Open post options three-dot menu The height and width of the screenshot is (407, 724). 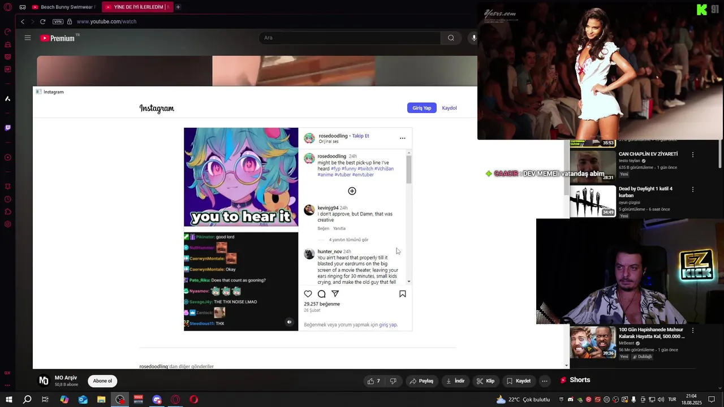pyautogui.click(x=403, y=138)
